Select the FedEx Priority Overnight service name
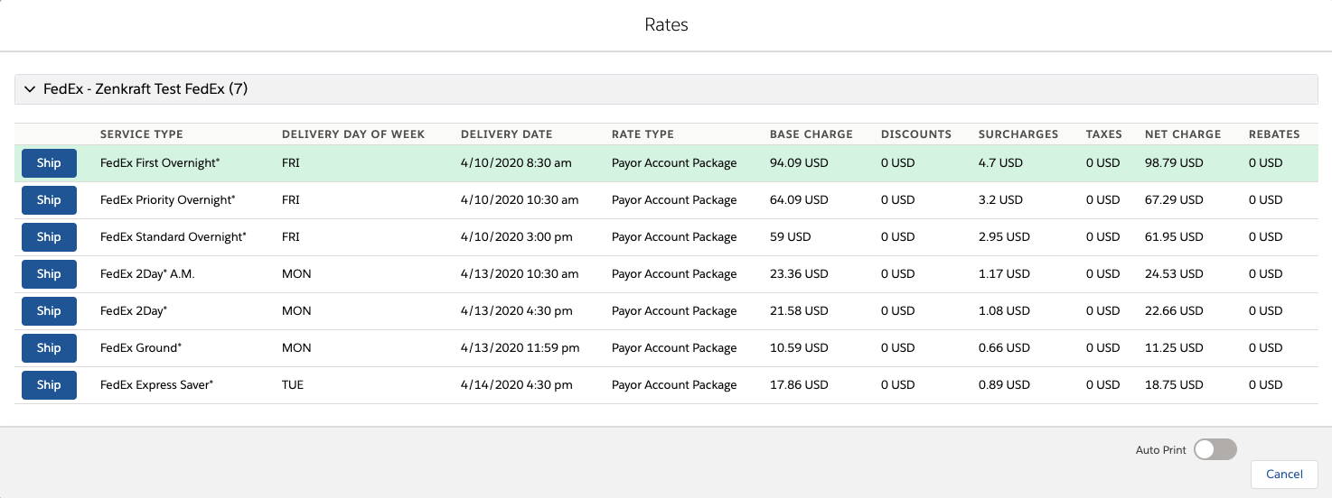The image size is (1332, 498). tap(168, 200)
